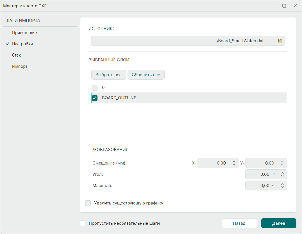Open the DXF source file browse folder icon

pyautogui.click(x=280, y=41)
